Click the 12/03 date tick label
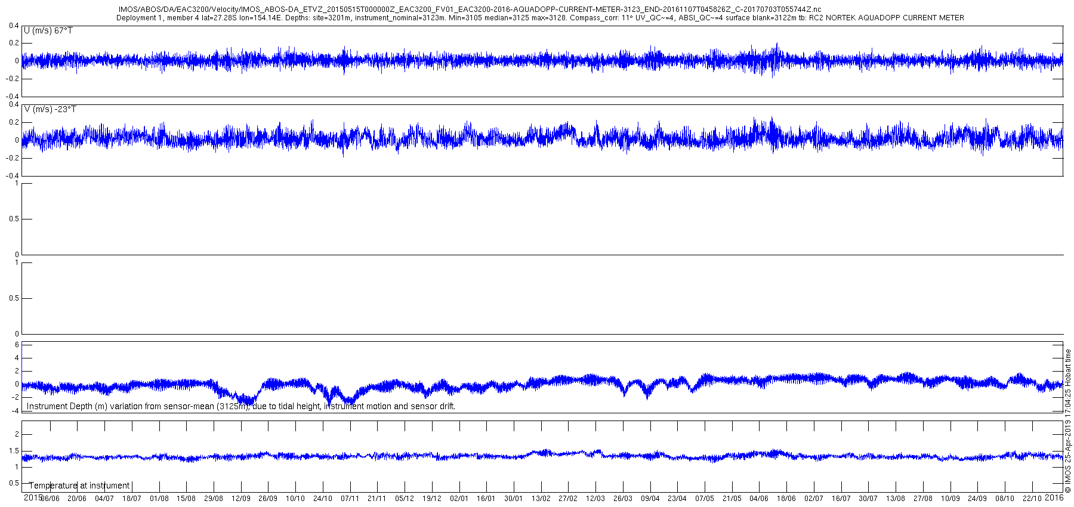This screenshot has width=1074, height=507. [595, 499]
